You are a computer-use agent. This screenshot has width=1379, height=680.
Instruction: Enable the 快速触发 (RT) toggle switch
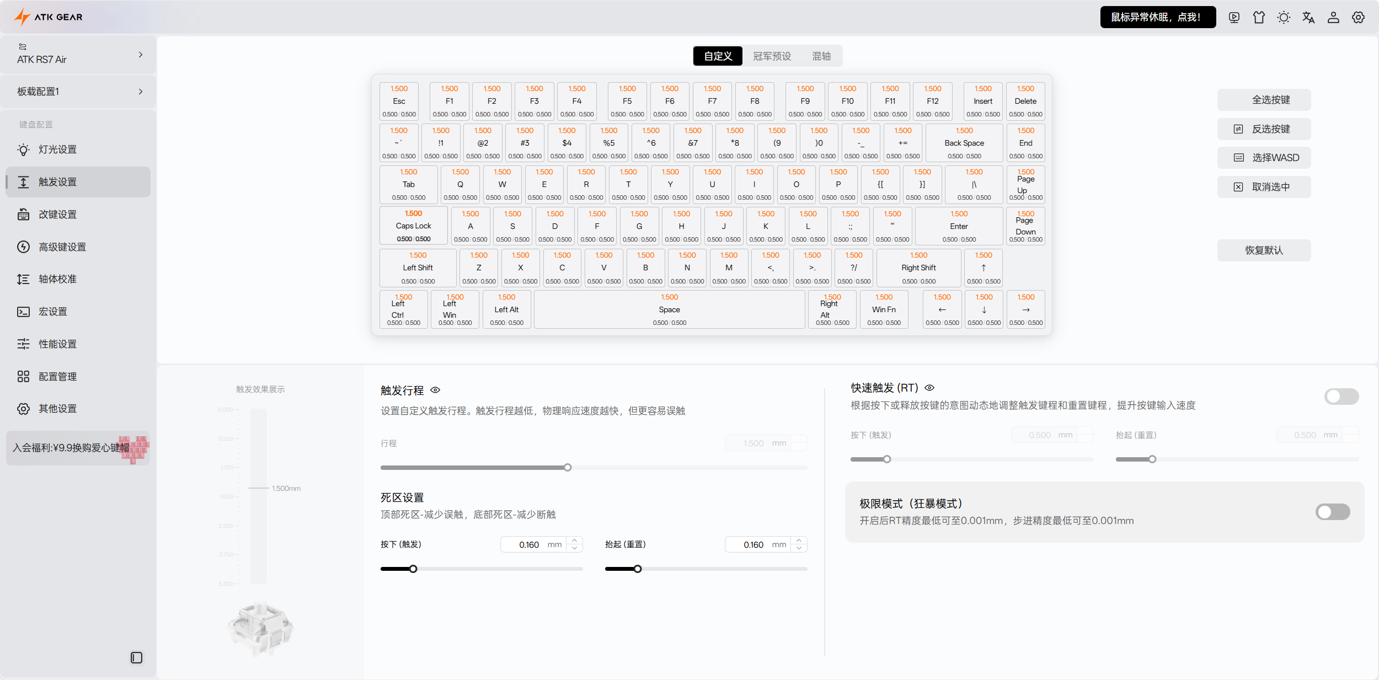coord(1341,396)
